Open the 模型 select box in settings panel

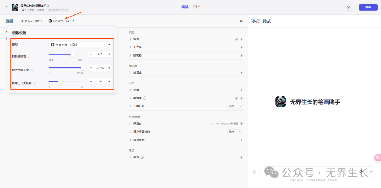pyautogui.click(x=80, y=45)
